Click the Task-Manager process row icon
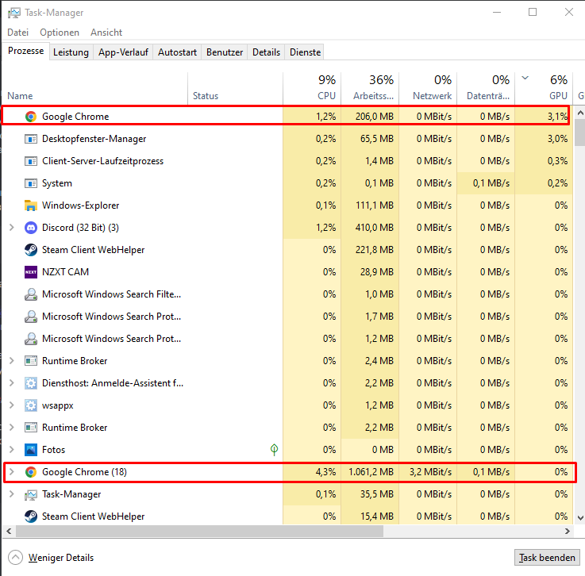 click(x=31, y=494)
